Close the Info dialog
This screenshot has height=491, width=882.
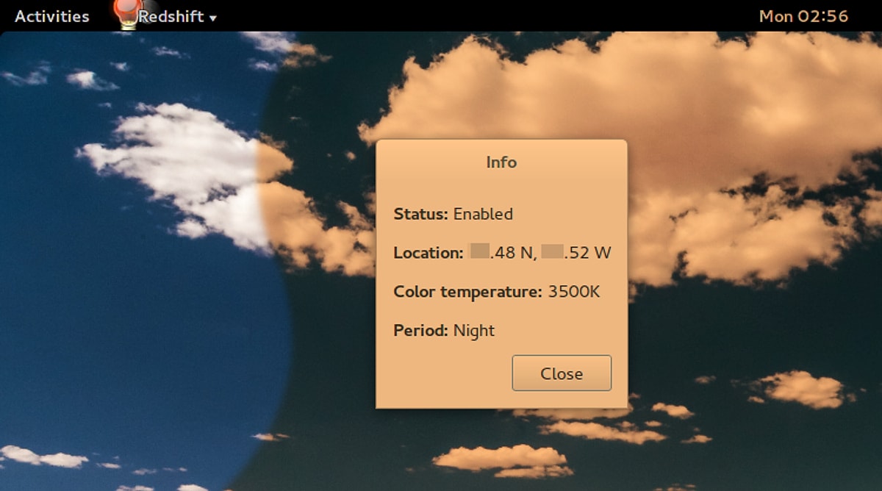tap(561, 373)
